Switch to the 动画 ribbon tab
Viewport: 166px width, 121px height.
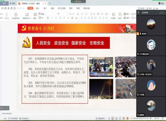(x=52, y=8)
